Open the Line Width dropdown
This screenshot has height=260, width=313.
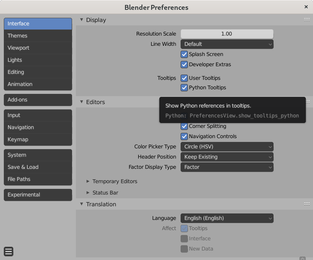click(227, 44)
